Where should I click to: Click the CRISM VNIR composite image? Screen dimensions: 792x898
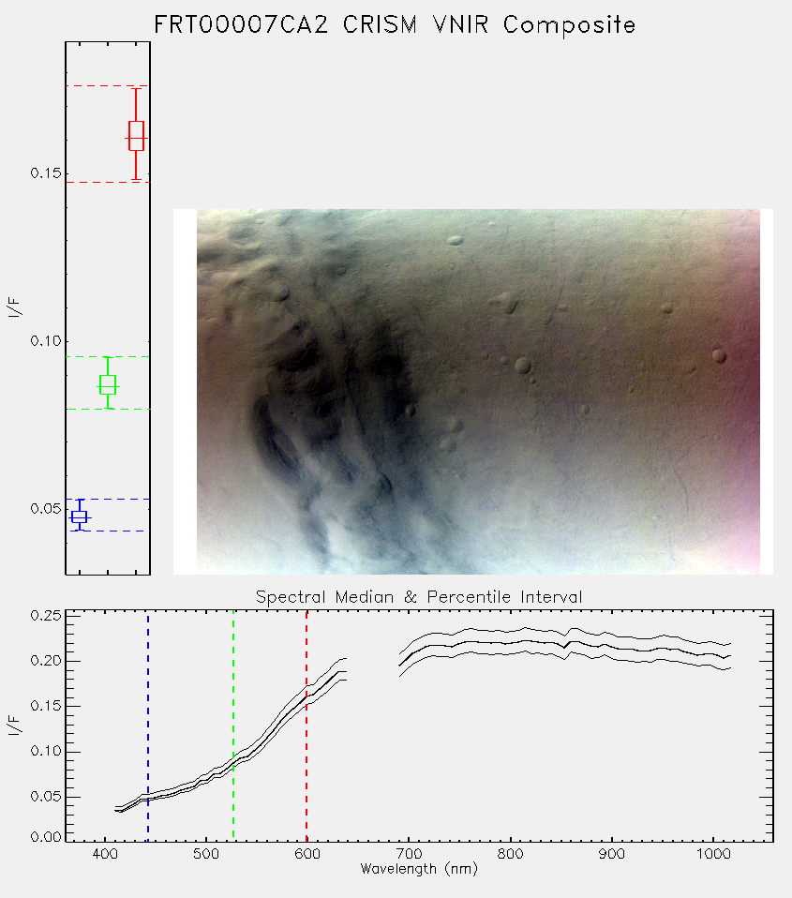point(478,392)
